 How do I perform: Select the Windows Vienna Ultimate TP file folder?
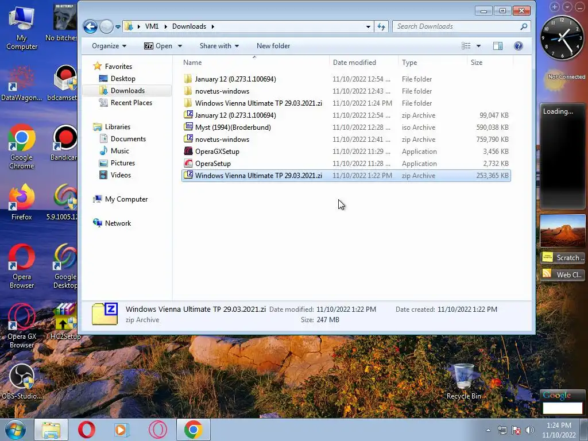[346, 103]
